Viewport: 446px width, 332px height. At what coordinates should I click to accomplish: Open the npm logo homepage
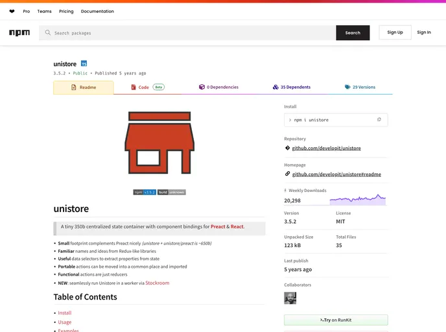point(19,32)
